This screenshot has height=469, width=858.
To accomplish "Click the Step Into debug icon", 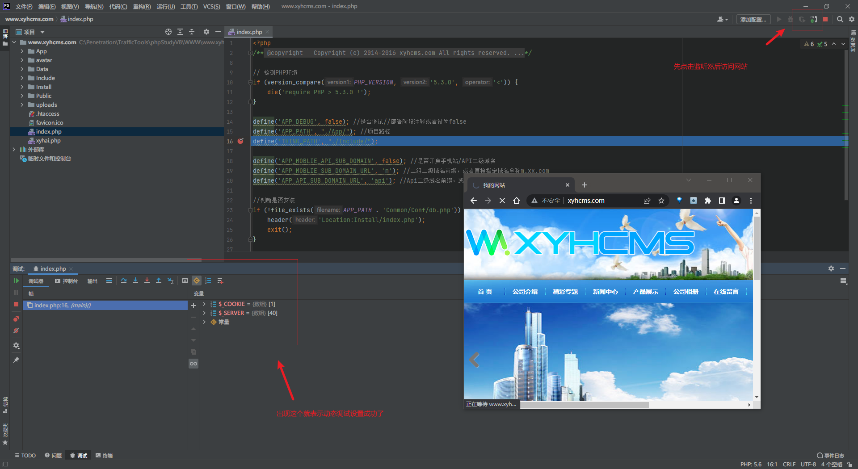I will 135,281.
